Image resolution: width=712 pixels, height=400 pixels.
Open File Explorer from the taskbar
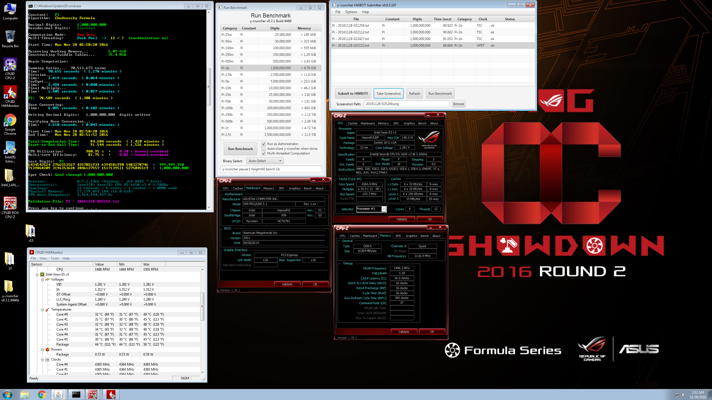tap(25, 394)
